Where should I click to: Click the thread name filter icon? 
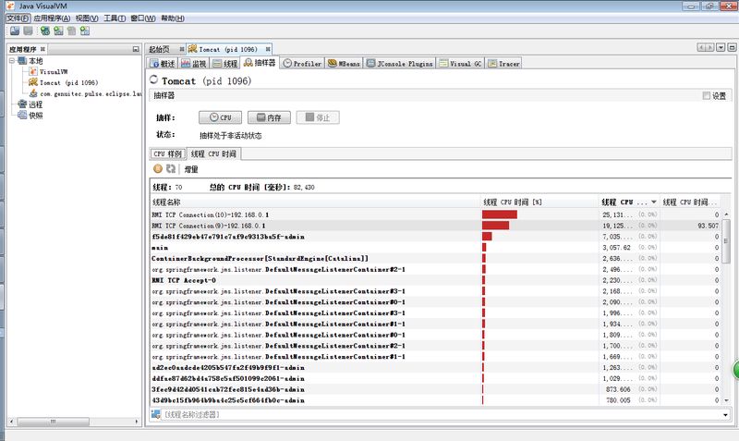[x=155, y=414]
